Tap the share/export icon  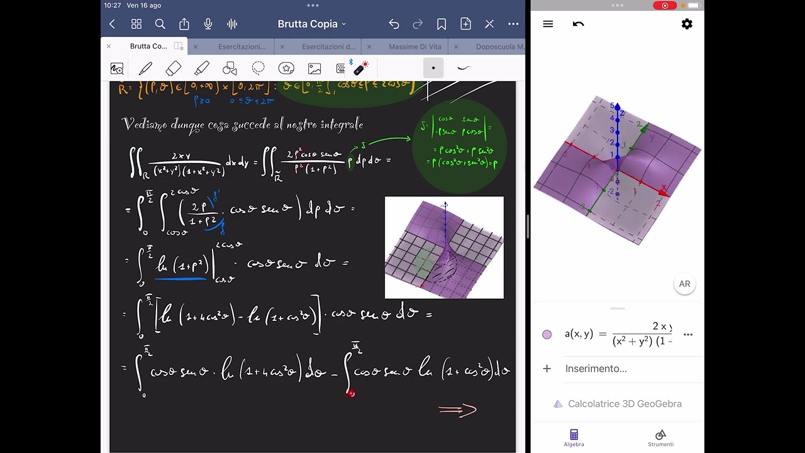pyautogui.click(x=184, y=24)
